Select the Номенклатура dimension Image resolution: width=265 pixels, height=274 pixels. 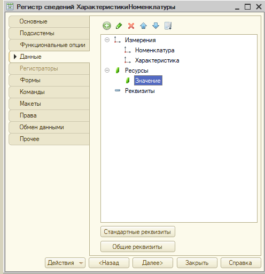(x=155, y=50)
